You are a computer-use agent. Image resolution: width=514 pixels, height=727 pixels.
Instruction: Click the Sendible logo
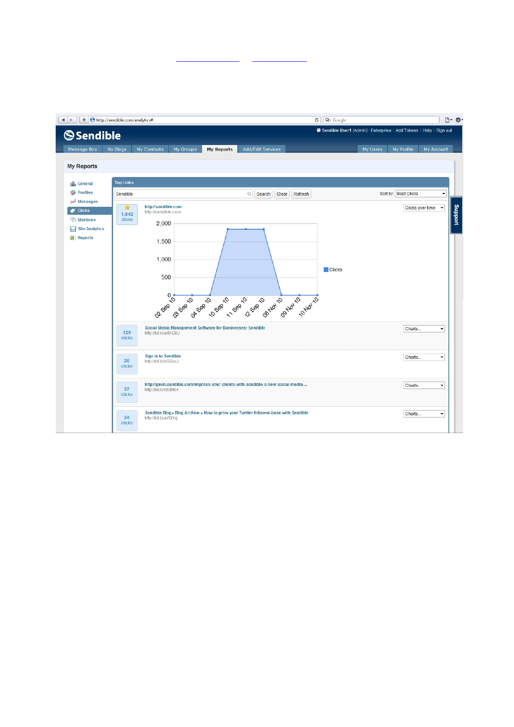(x=92, y=136)
